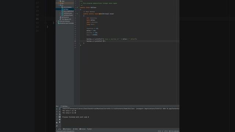Click scroll to end icon in Run console
The image size is (235, 132).
click(x=59, y=117)
